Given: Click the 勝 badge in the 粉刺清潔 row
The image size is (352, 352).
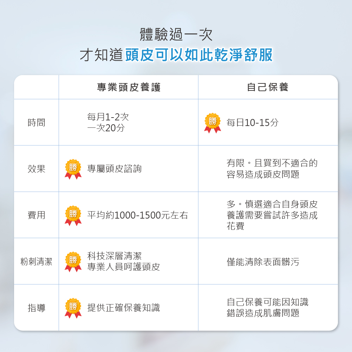Looking at the screenshot, I should pyautogui.click(x=73, y=262).
